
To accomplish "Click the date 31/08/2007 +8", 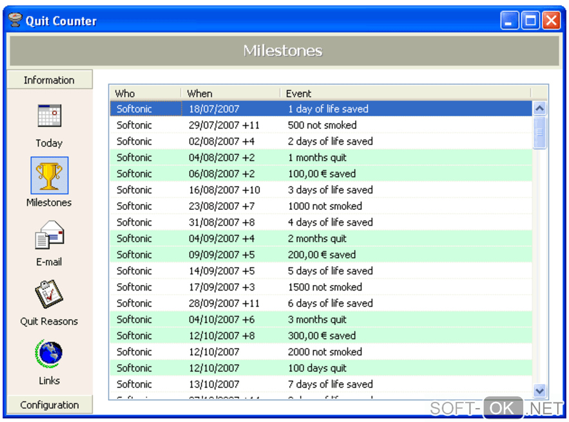I will click(x=221, y=222).
